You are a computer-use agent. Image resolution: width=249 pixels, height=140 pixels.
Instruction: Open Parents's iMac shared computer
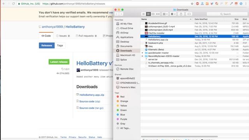(x=128, y=87)
